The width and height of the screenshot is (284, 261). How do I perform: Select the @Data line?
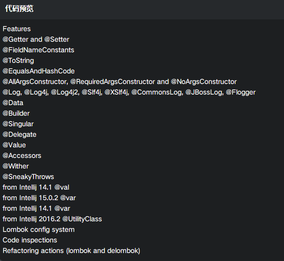[x=13, y=103]
